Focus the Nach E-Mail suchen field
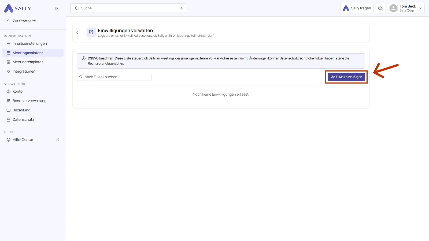This screenshot has width=429, height=241. tap(114, 77)
